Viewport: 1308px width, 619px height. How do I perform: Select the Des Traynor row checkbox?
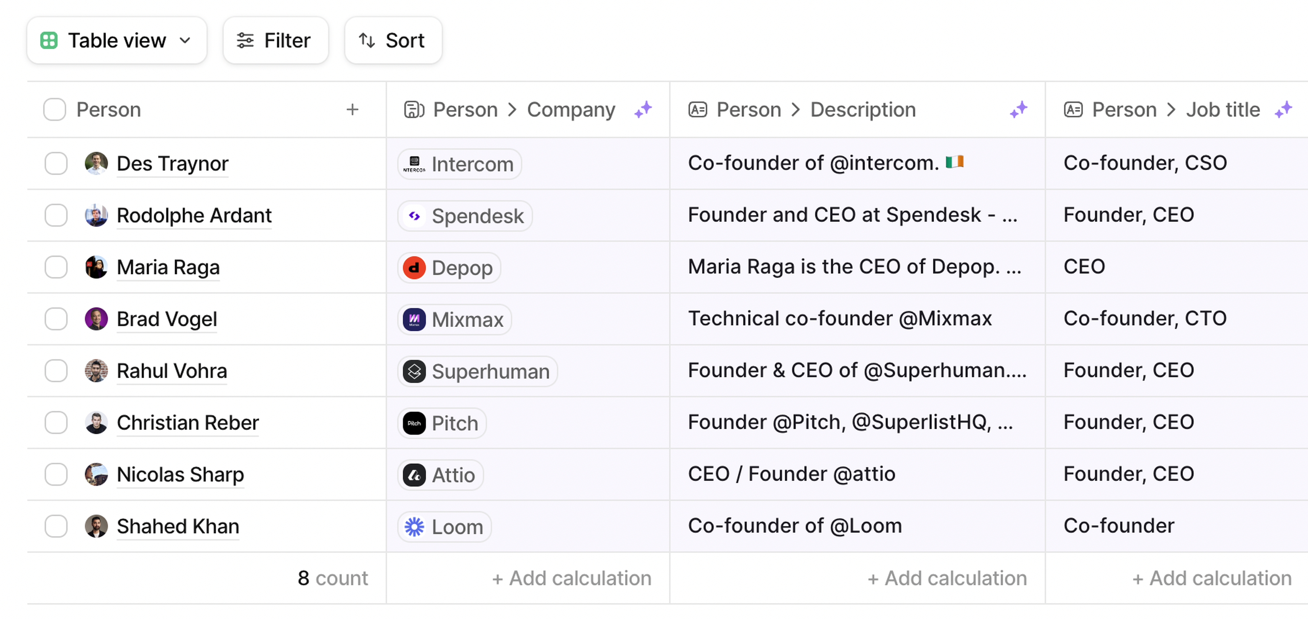tap(56, 164)
